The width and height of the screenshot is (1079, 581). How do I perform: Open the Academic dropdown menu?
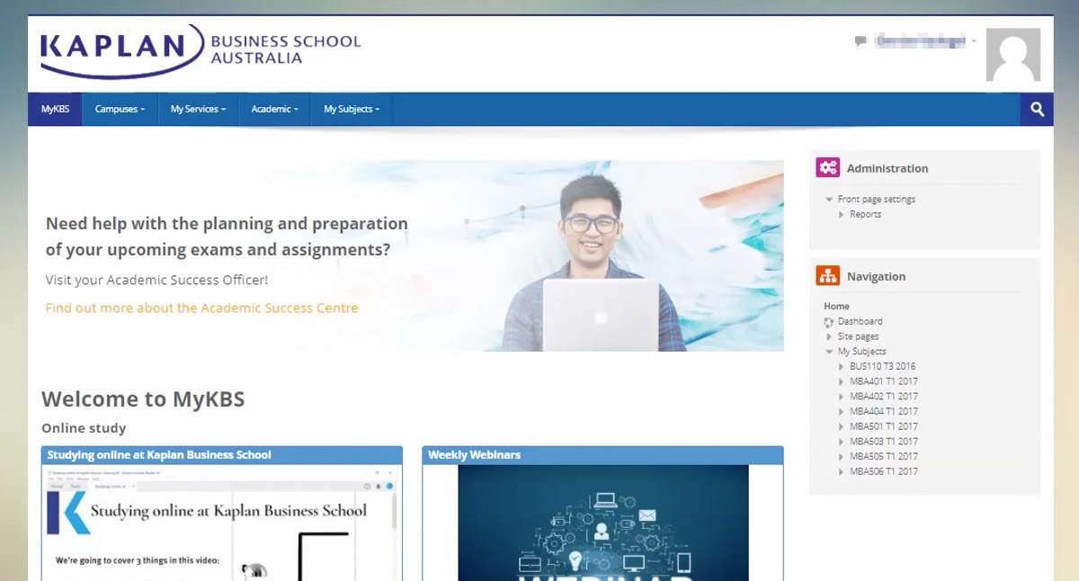[x=274, y=109]
